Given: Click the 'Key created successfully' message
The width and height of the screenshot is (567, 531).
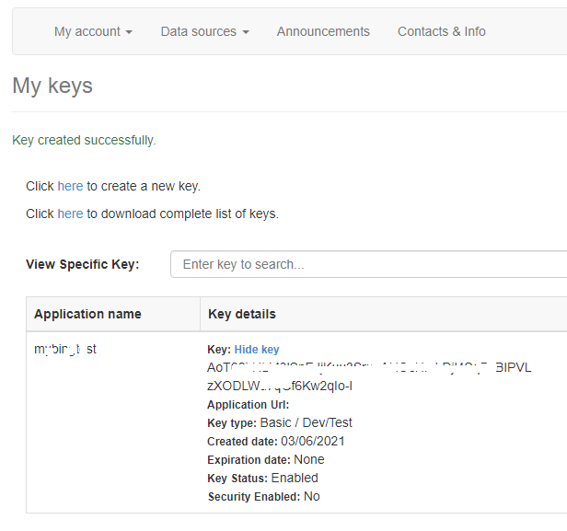Looking at the screenshot, I should (84, 140).
